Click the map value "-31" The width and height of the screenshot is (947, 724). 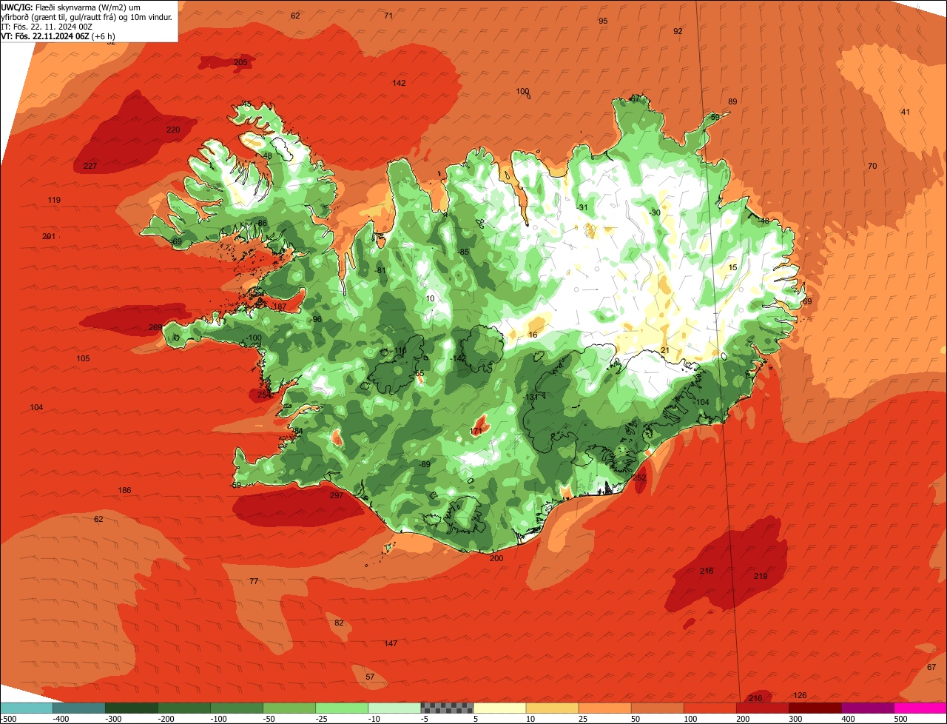coord(582,207)
